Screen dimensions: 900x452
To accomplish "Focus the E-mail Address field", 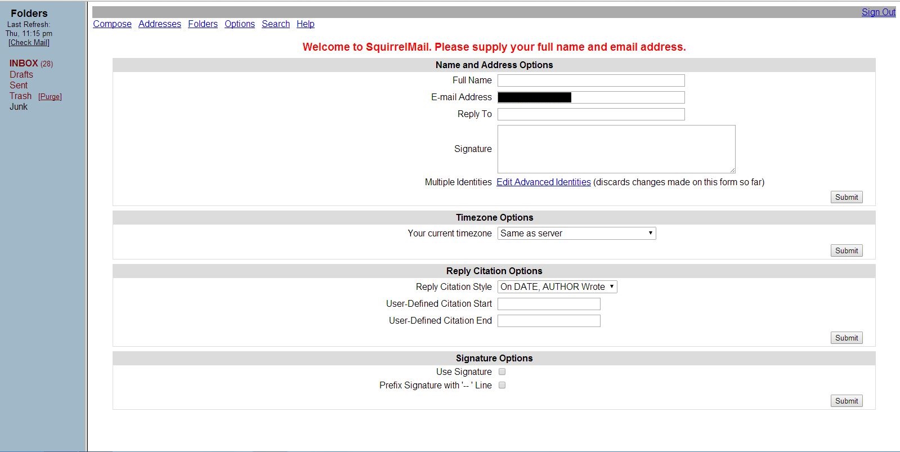I will tap(591, 97).
